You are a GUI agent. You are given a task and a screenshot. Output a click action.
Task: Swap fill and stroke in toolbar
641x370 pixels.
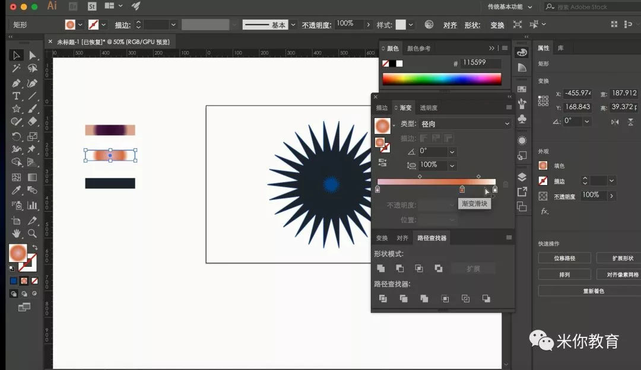pos(34,247)
